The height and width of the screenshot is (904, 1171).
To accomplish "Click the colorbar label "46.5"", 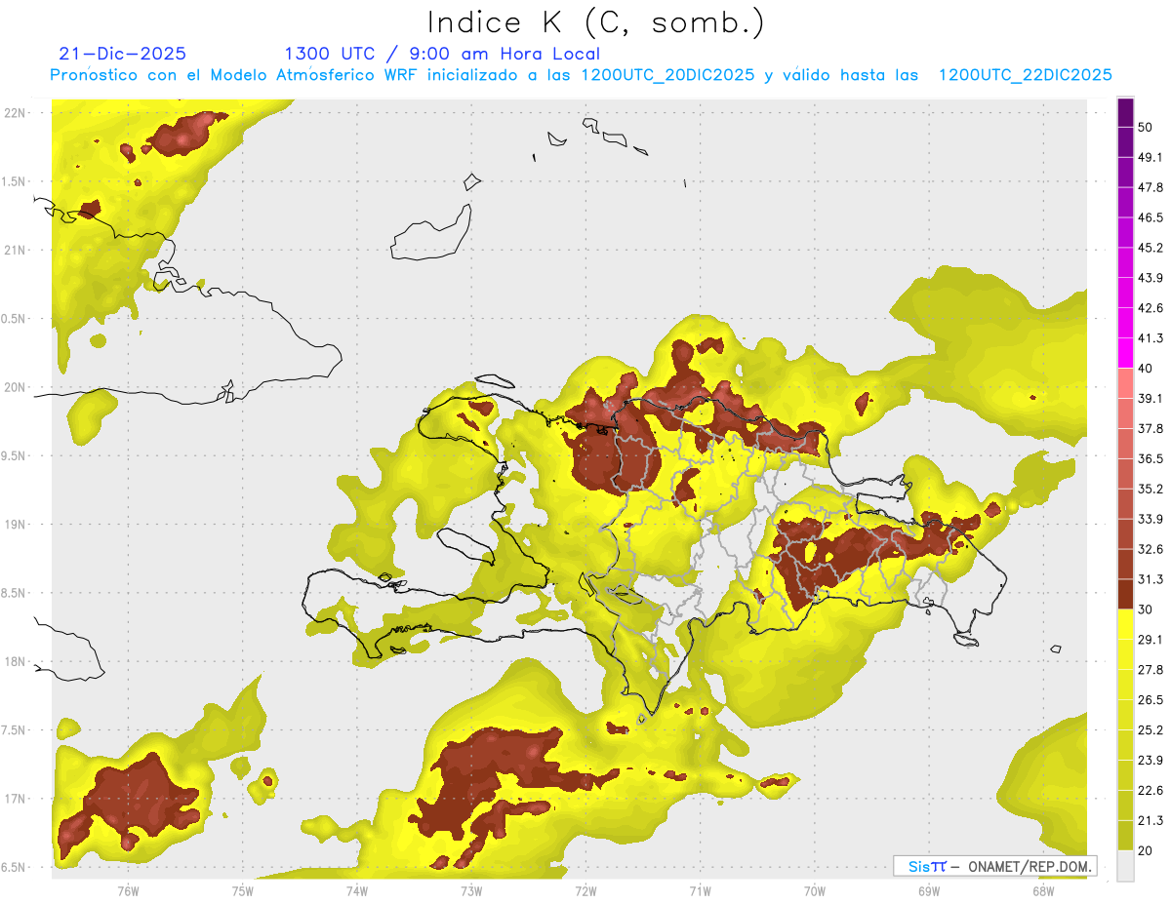I will click(1151, 217).
